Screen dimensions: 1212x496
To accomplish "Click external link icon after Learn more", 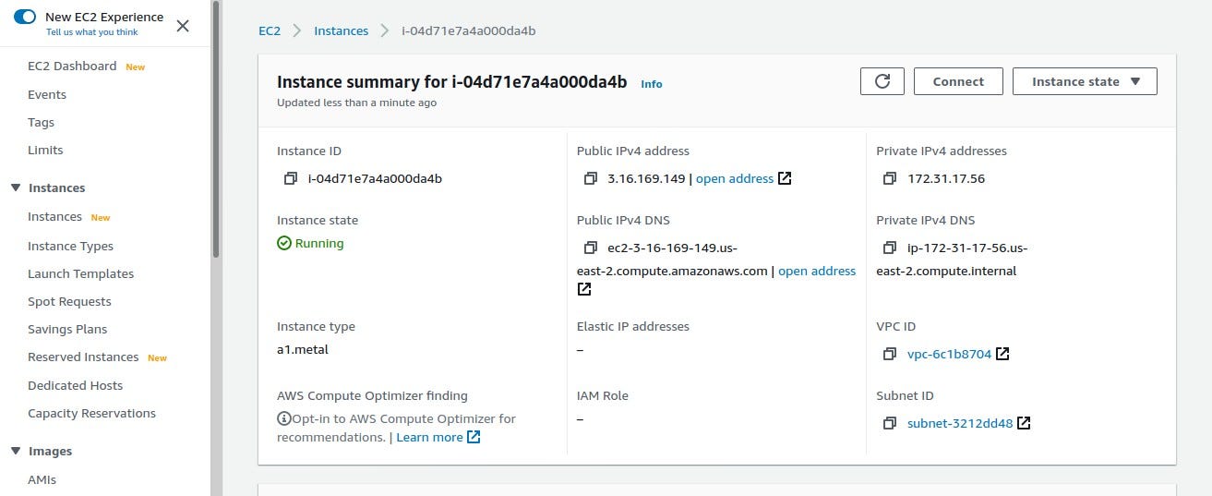I will coord(474,437).
